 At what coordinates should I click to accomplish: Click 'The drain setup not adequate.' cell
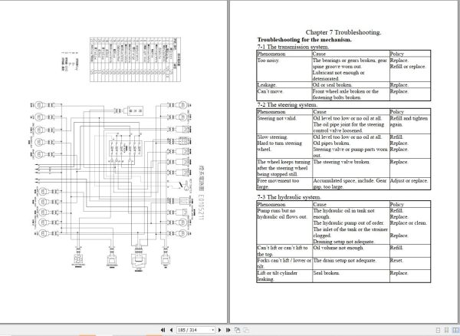351,263
